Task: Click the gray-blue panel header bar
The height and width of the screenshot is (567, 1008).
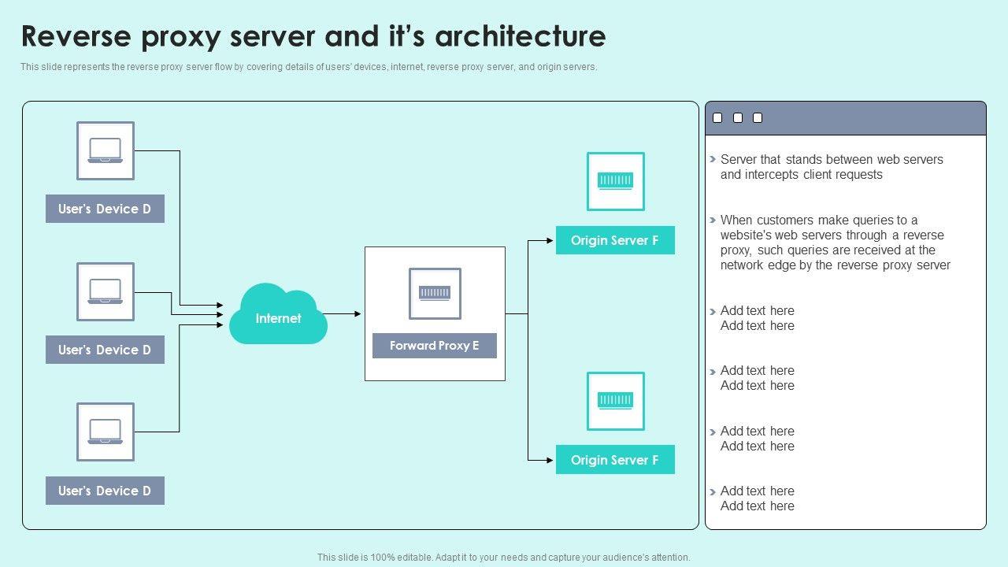Action: coord(866,118)
